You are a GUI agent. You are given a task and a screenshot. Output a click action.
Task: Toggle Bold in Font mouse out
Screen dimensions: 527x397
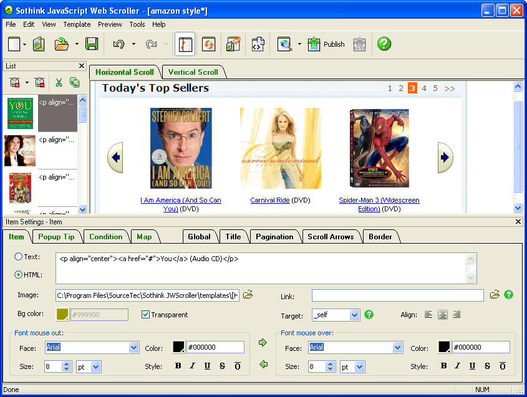pos(178,366)
